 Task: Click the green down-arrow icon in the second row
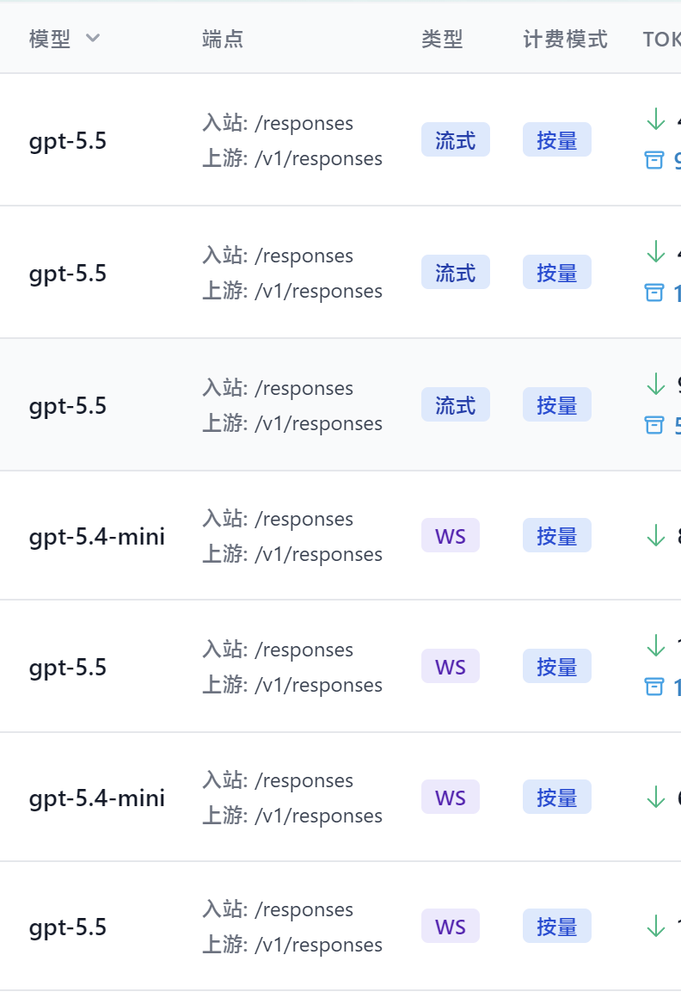(x=655, y=251)
